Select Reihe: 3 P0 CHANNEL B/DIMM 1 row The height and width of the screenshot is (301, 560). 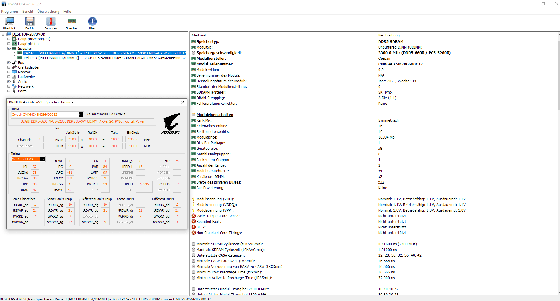(x=105, y=58)
